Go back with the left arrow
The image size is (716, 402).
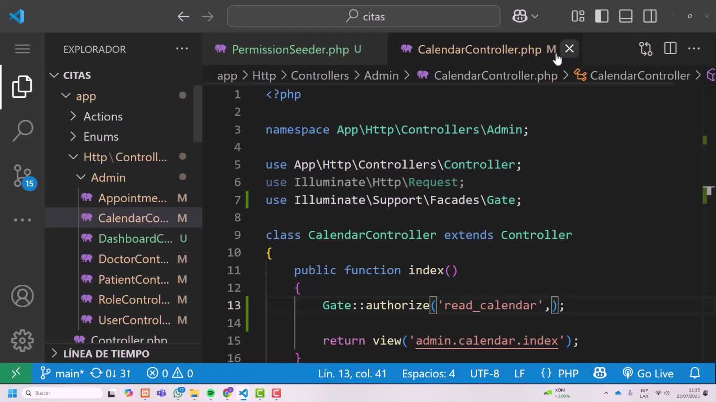183,16
